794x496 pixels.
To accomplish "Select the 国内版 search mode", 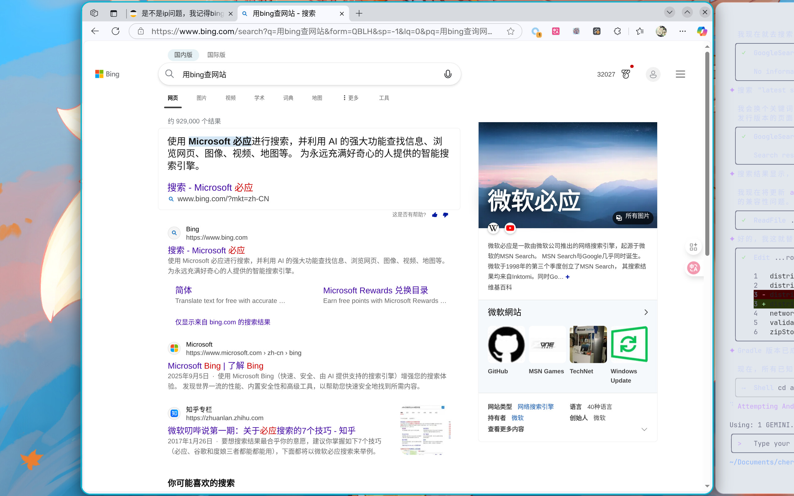I will click(183, 55).
